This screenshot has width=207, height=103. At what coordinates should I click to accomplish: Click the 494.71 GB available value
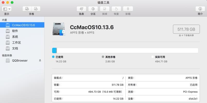(x=161, y=62)
